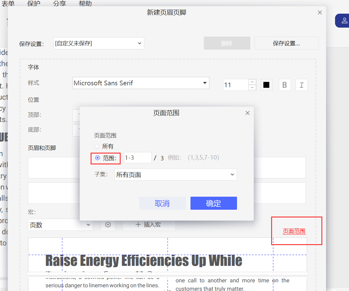Click the 取消 button in 页面范围 dialog
Viewport: 349px width, 291px height.
[162, 203]
